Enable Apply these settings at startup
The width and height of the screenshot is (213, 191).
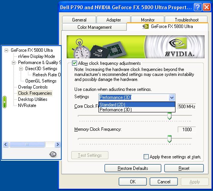pyautogui.click(x=146, y=157)
